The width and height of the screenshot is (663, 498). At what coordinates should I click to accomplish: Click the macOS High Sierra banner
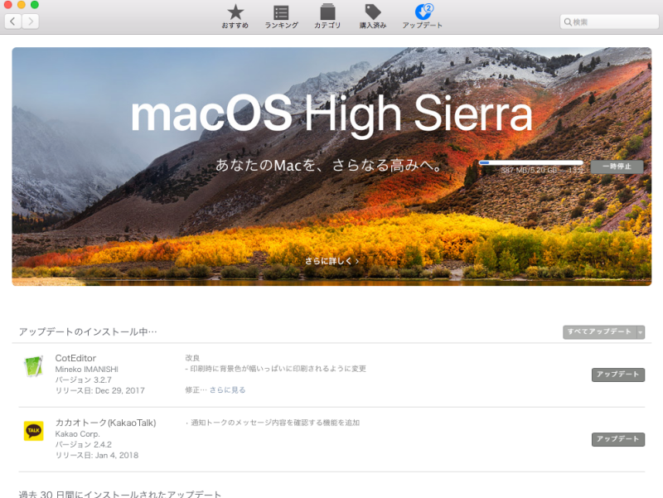(331, 116)
